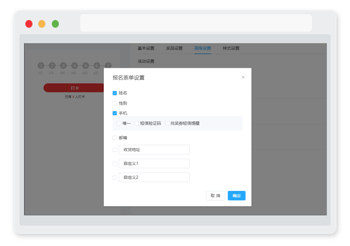Check the box beside 自定义2 field
The image size is (350, 246).
coord(115,178)
